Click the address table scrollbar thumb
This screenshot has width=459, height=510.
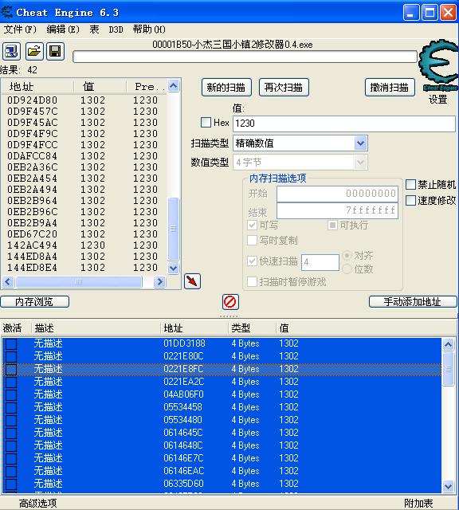[x=448, y=368]
